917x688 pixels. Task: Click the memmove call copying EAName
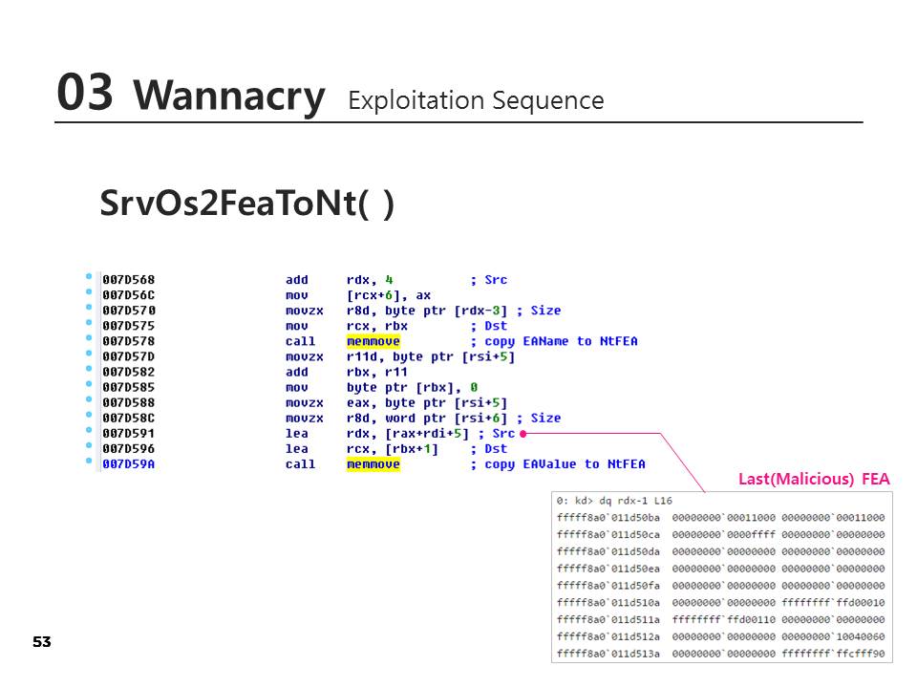click(373, 341)
